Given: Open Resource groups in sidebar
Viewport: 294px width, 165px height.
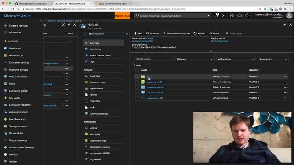Looking at the screenshot, I should coord(18,70).
